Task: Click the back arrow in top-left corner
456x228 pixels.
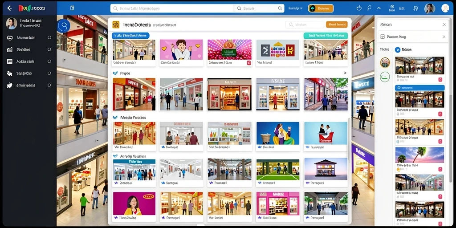Action: coord(9,8)
